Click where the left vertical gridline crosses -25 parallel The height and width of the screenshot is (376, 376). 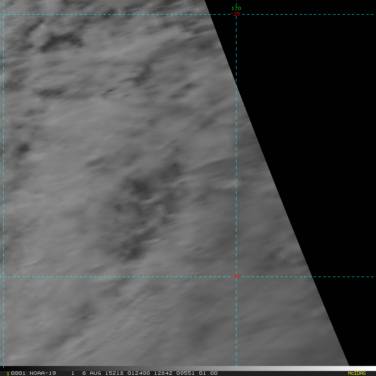(4, 15)
